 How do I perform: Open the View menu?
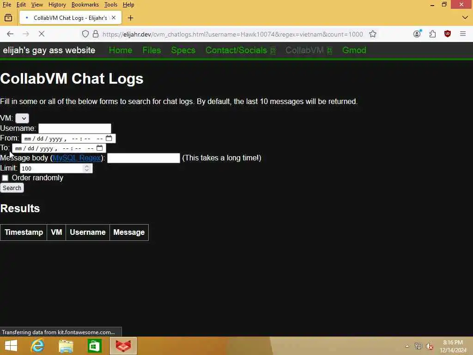tap(37, 5)
